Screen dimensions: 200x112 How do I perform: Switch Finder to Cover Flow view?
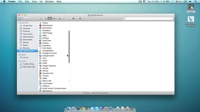[54, 19]
